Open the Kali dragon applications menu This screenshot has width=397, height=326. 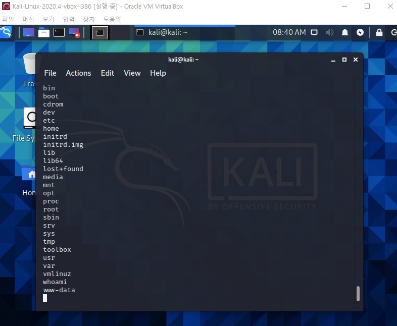[6, 32]
